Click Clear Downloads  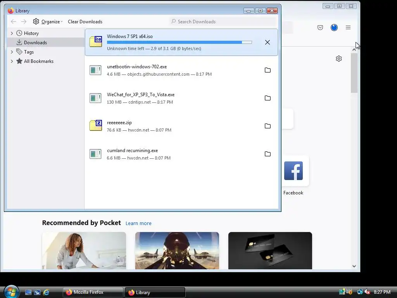tap(85, 22)
